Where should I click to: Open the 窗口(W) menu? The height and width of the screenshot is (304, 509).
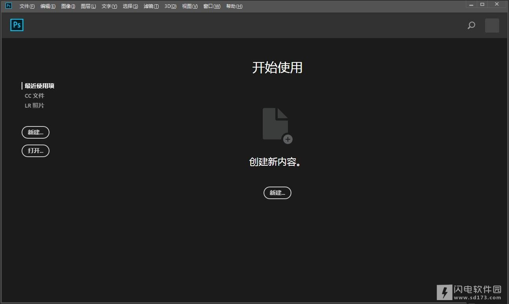coord(212,6)
